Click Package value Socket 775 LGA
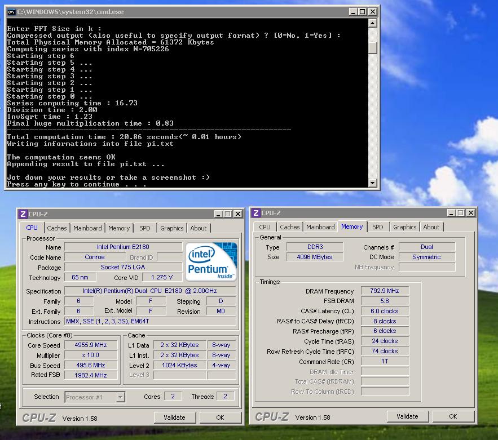This screenshot has height=440, width=498. [x=123, y=267]
